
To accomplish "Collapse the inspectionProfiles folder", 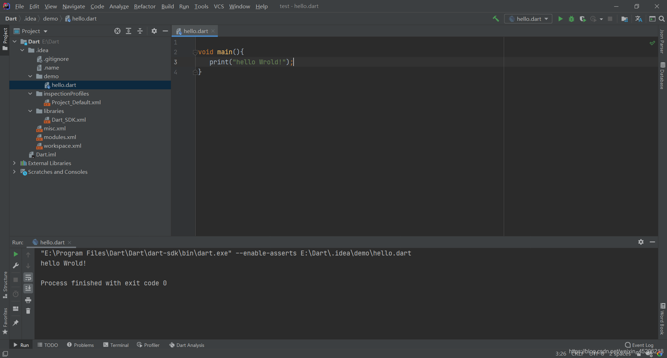I will tap(30, 93).
